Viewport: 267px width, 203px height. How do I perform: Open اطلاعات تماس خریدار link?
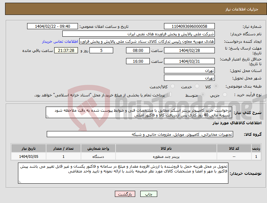[60, 41]
